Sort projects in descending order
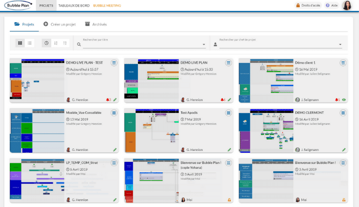 click(55, 43)
